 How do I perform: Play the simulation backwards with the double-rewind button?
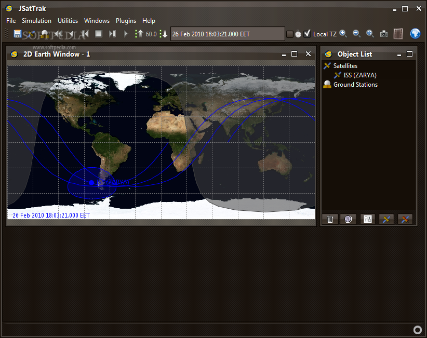pos(58,34)
